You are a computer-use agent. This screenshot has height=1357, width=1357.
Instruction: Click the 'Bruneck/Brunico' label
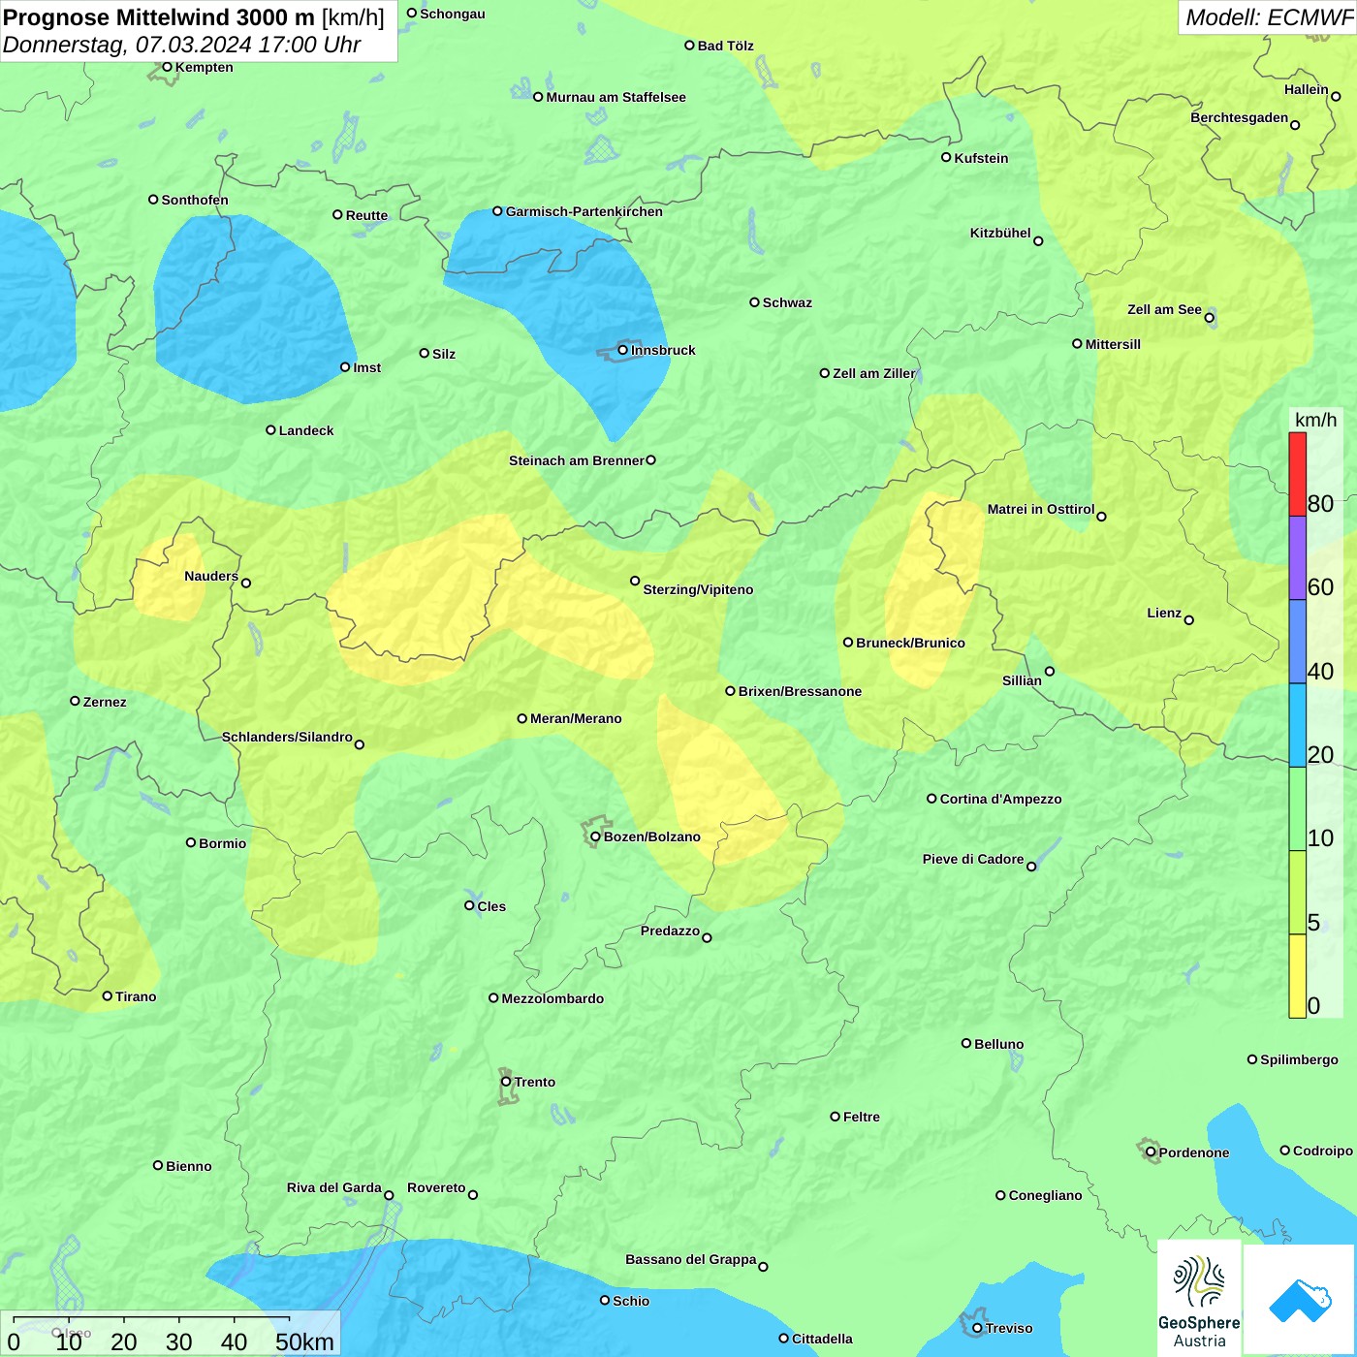coord(910,643)
